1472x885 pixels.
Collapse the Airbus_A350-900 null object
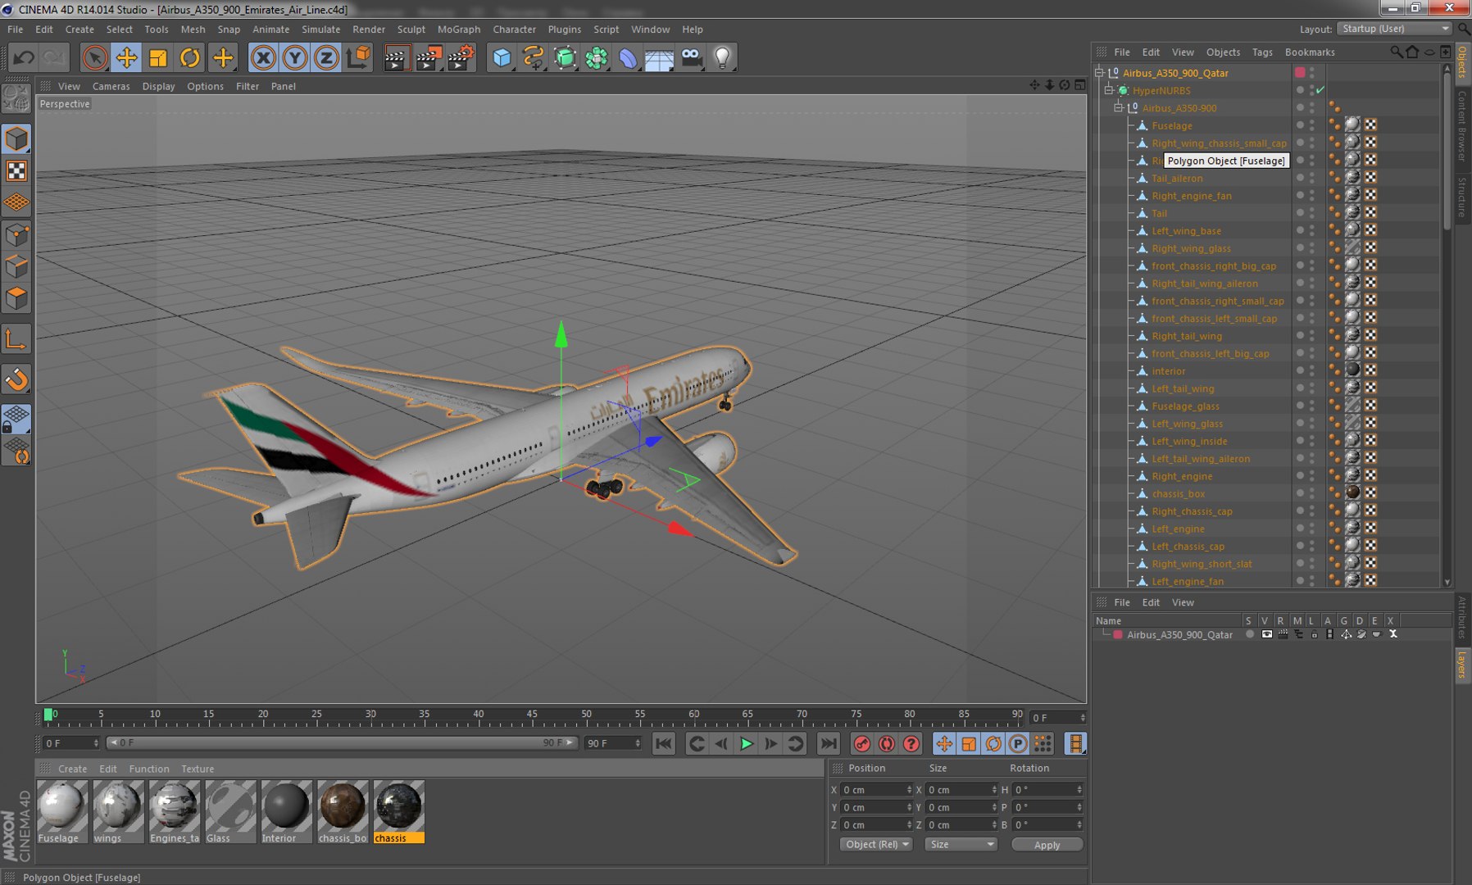click(x=1118, y=107)
